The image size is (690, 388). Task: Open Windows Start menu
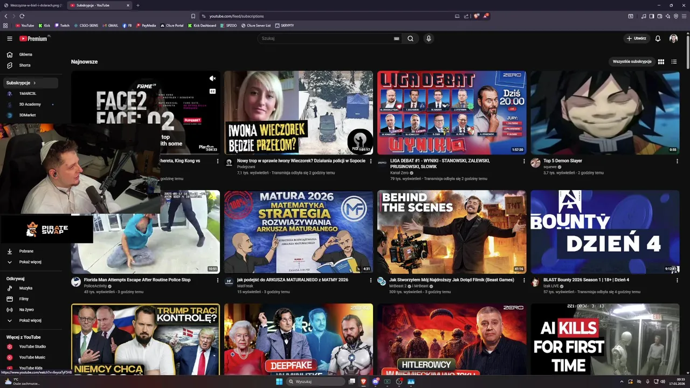click(x=279, y=382)
